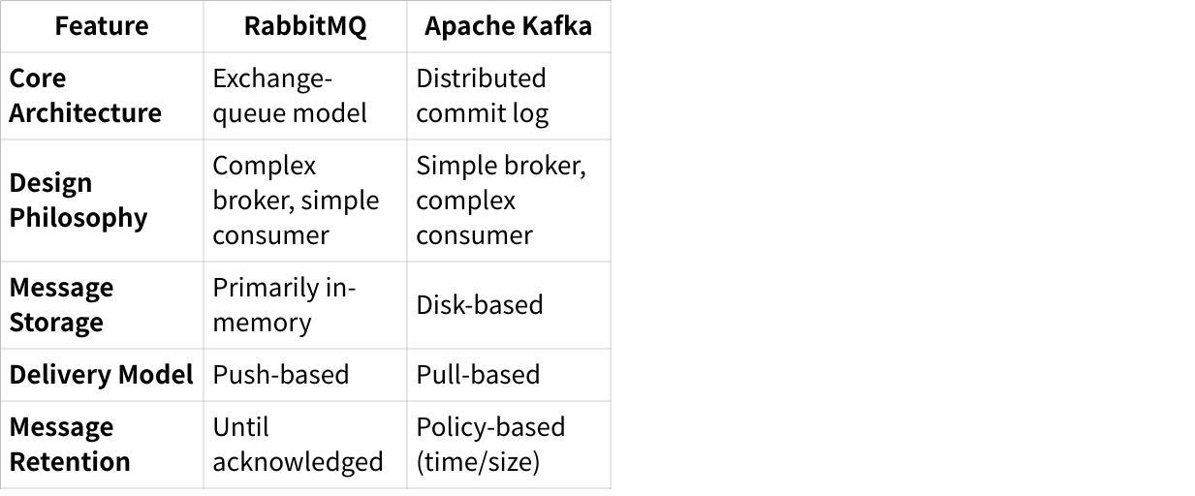
Task: Click the Feature column header
Action: [102, 26]
